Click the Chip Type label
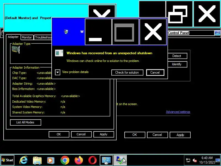Screen dimensions: 221x166 pyautogui.click(x=19, y=73)
